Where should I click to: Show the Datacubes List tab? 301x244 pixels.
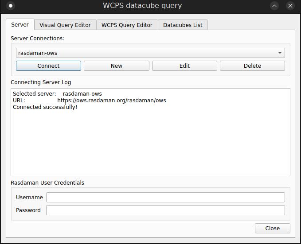pyautogui.click(x=183, y=25)
